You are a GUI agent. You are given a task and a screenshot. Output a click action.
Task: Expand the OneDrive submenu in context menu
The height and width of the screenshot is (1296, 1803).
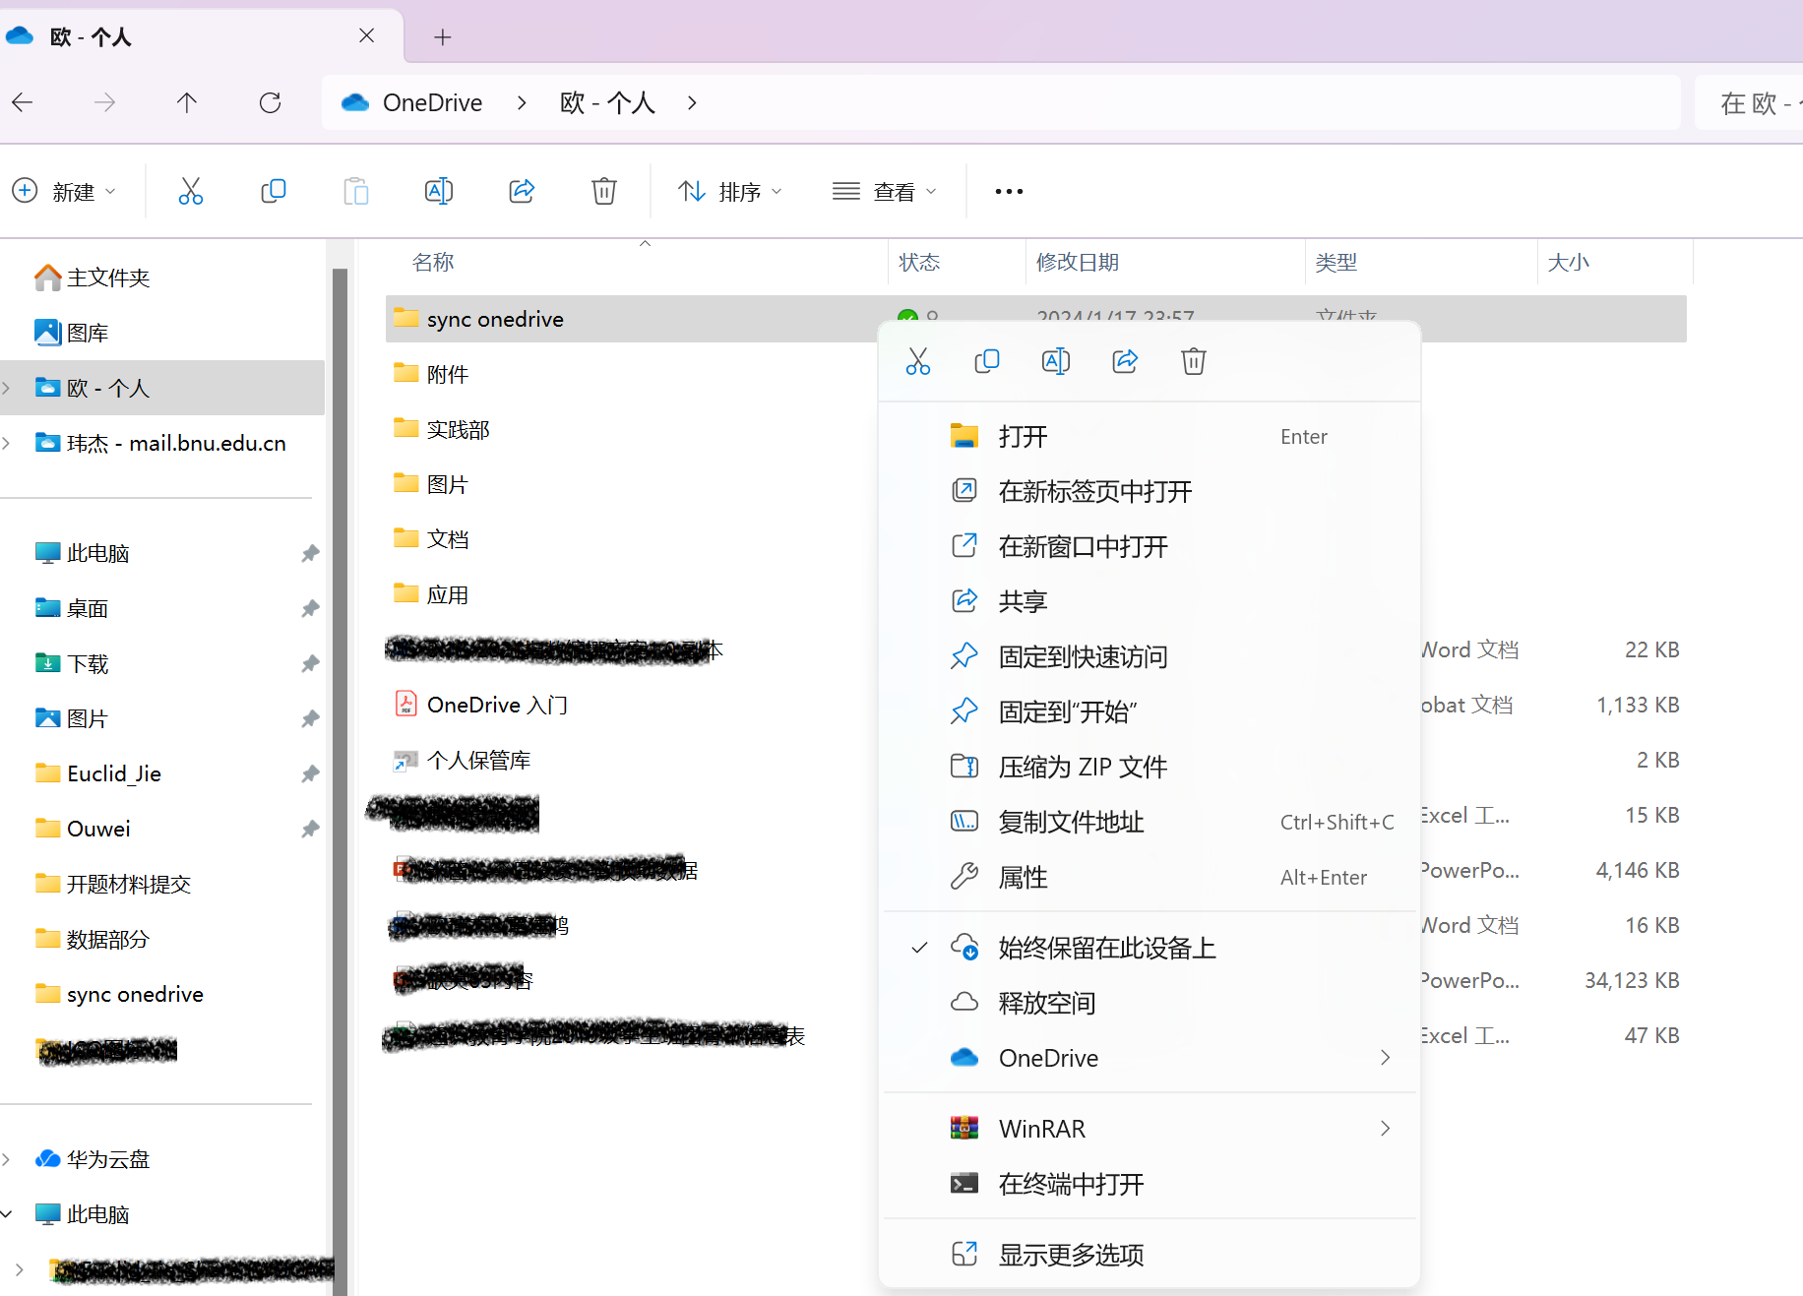coord(1149,1058)
